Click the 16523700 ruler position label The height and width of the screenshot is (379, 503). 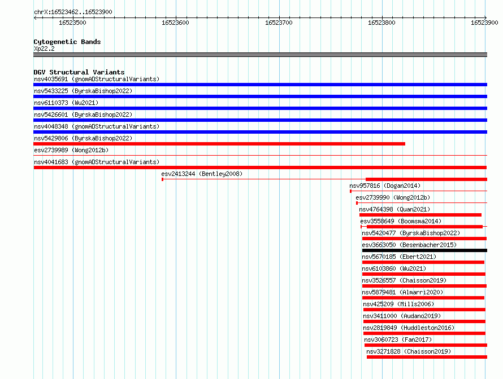click(x=279, y=23)
